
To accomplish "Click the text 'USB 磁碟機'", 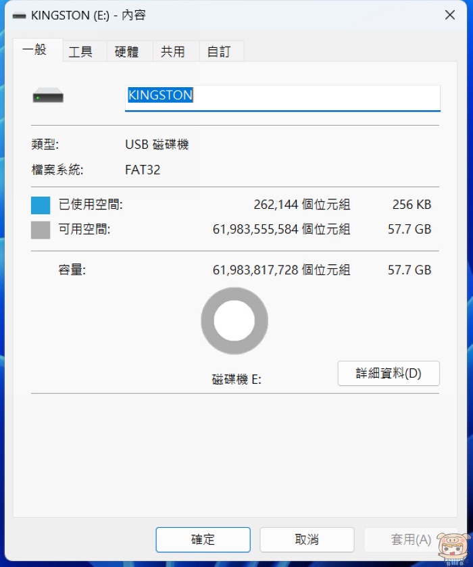I will (157, 145).
